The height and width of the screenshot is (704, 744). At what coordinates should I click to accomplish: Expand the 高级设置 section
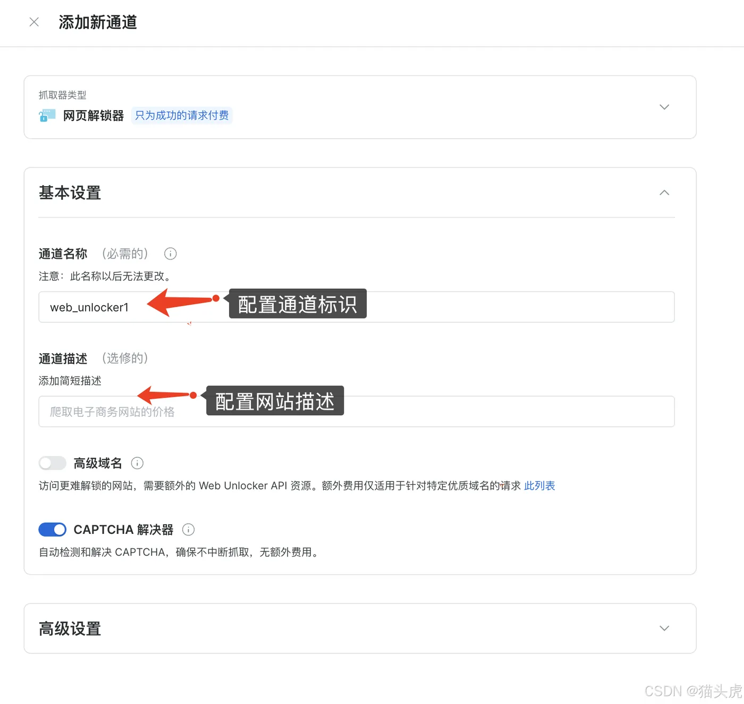(664, 628)
